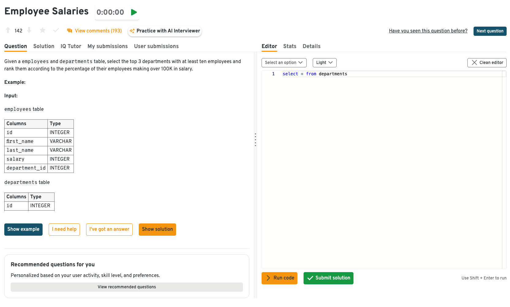This screenshot has height=307, width=510.
Task: Clear code with Clean editor button
Action: tap(487, 63)
